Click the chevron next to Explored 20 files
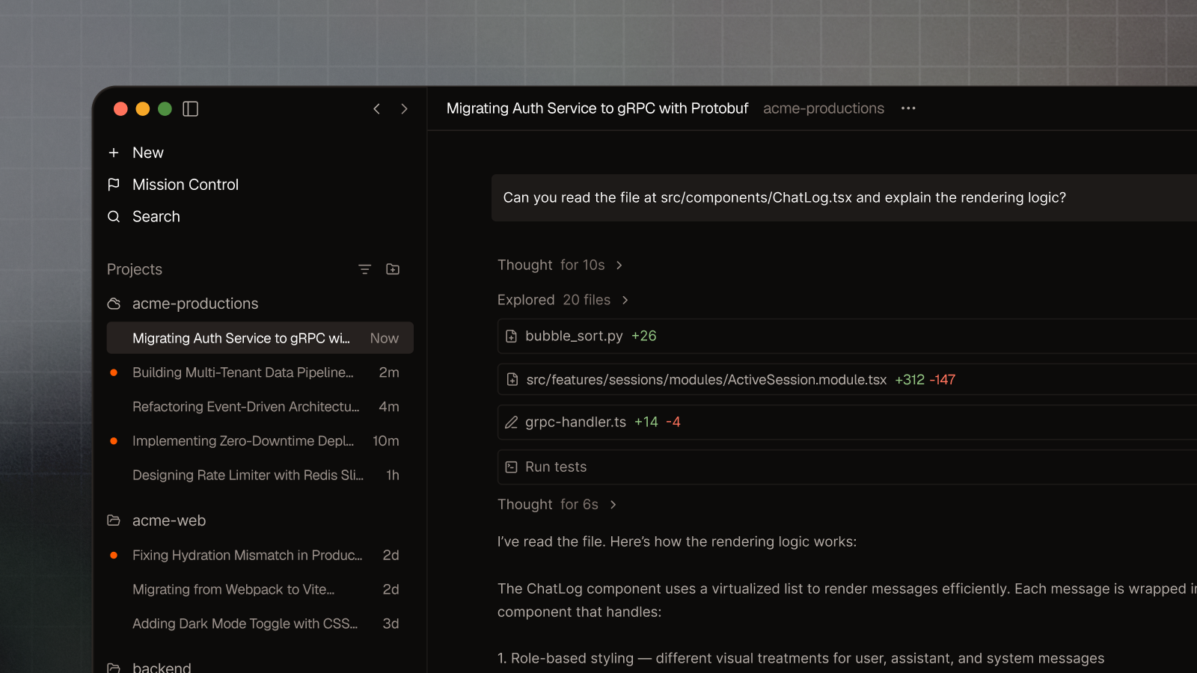 [x=625, y=300]
